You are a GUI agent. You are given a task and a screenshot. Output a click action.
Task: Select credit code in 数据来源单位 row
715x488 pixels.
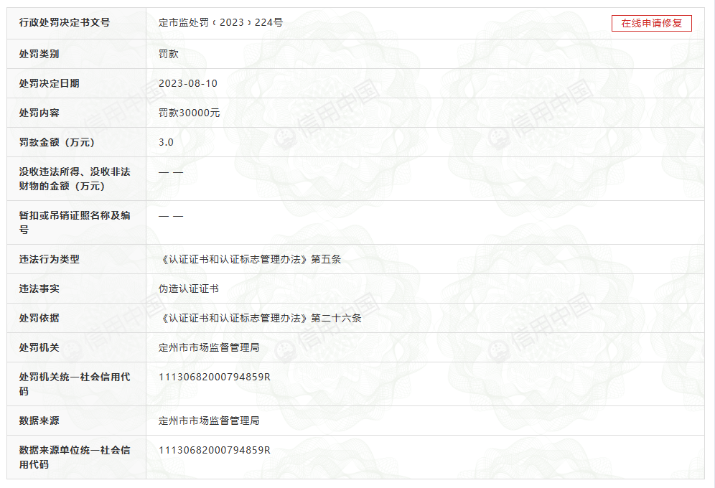point(215,450)
